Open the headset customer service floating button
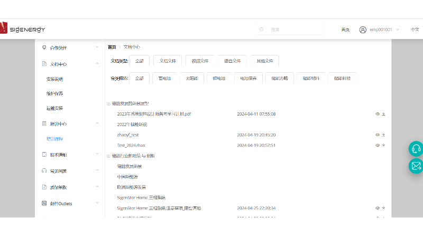Image resolution: width=423 pixels, height=239 pixels. (x=416, y=149)
